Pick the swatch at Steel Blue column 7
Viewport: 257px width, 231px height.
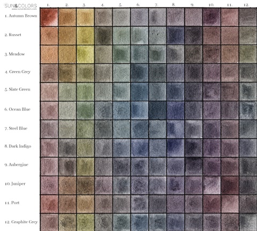tap(157, 129)
